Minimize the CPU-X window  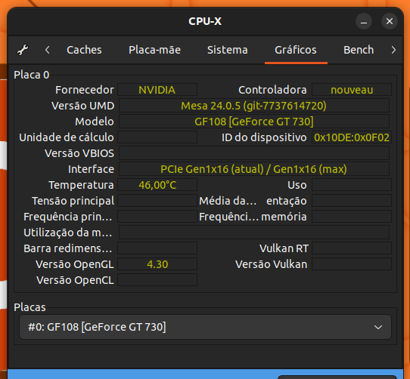click(364, 21)
